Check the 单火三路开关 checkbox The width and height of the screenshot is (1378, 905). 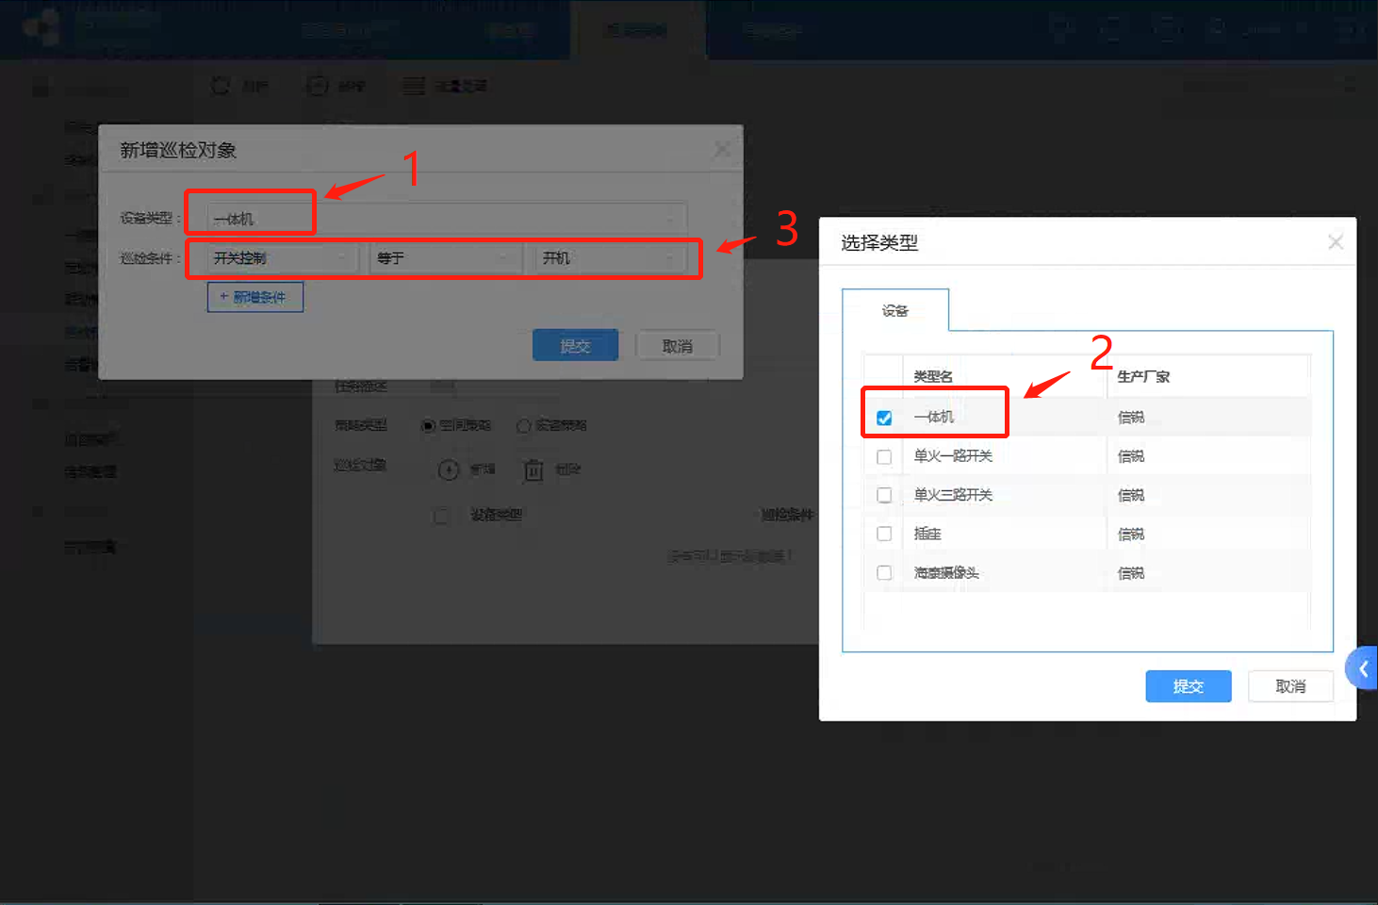point(884,495)
